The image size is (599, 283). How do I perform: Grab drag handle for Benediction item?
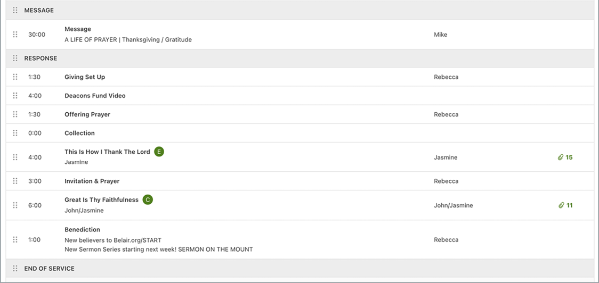(x=15, y=239)
